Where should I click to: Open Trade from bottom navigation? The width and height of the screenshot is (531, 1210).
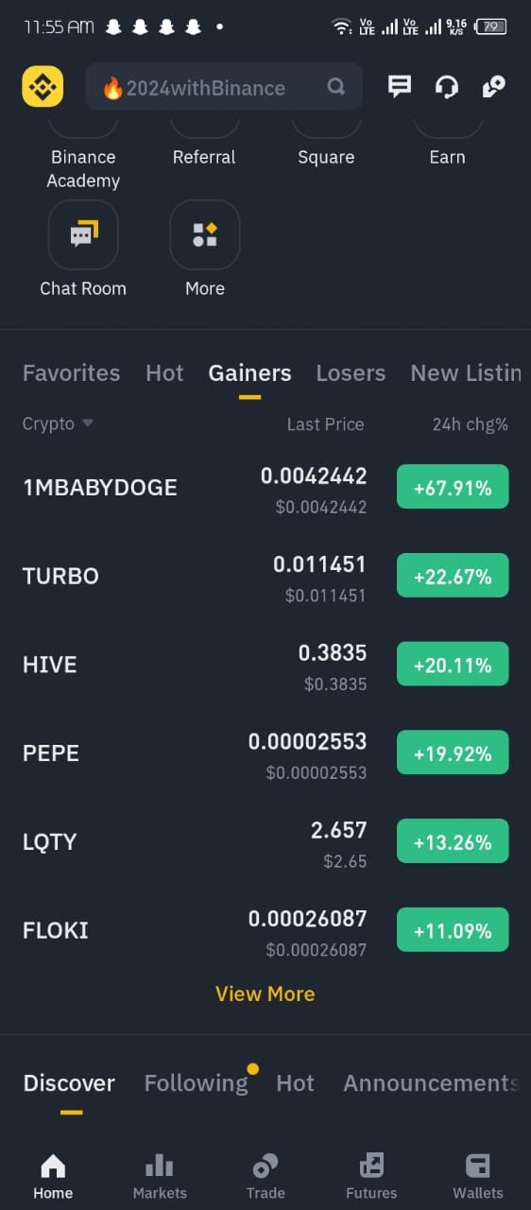(265, 1177)
